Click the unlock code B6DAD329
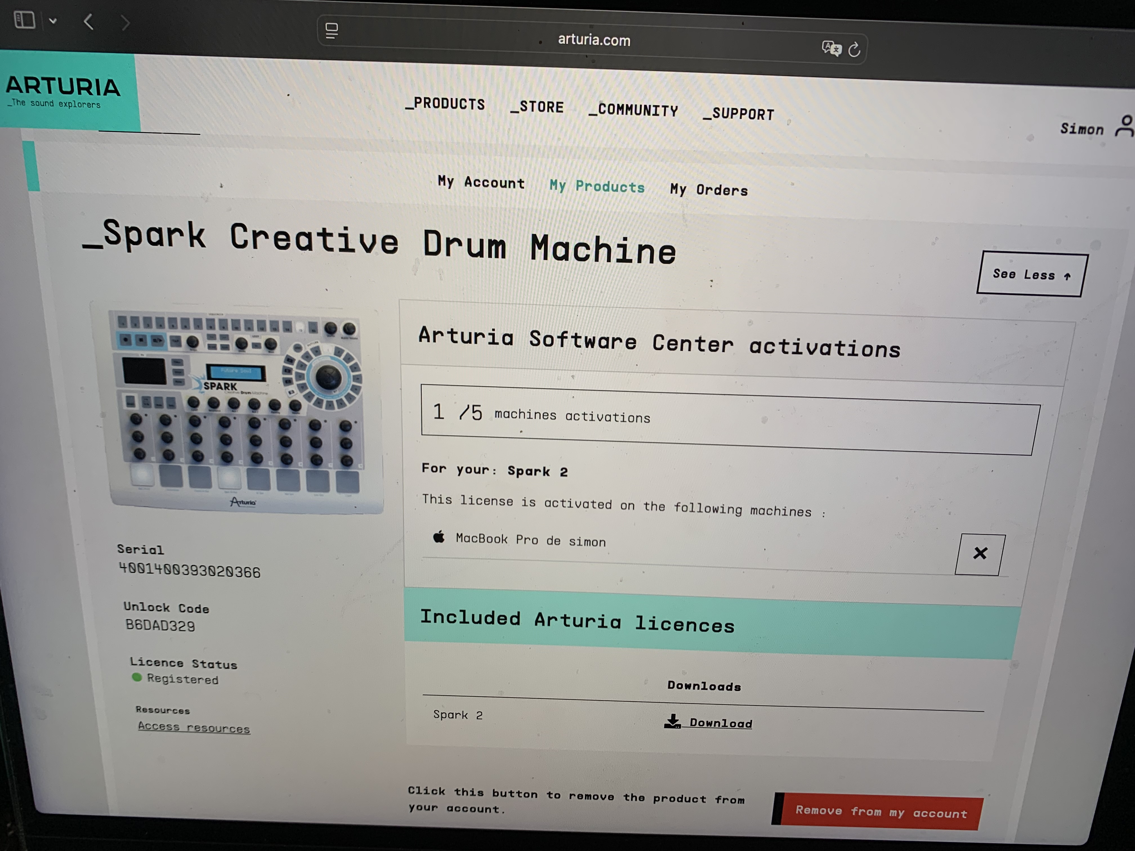Viewport: 1135px width, 851px height. [160, 625]
